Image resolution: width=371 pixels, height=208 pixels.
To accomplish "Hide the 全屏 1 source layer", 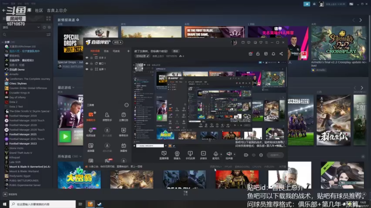I will click(x=87, y=69).
